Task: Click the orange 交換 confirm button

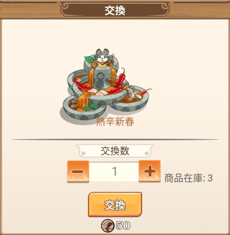Action: (115, 205)
